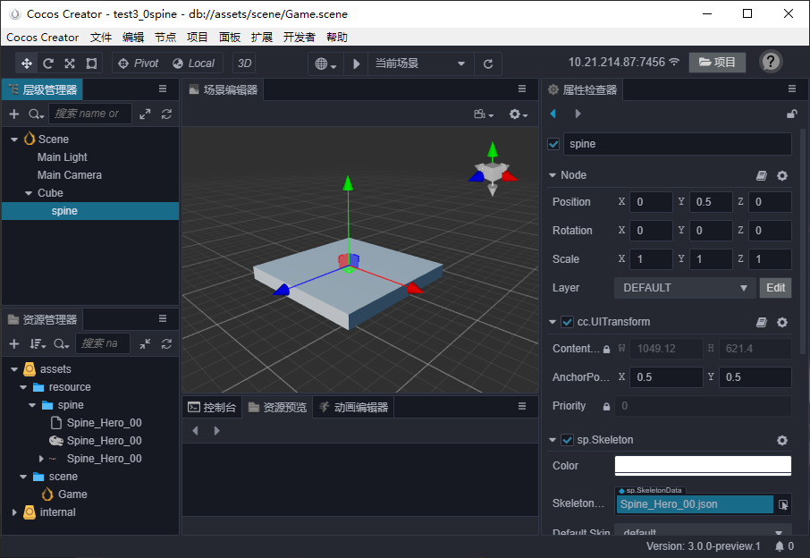This screenshot has height=558, width=810.
Task: Open the 属性检查器 panel menu
Action: point(792,89)
